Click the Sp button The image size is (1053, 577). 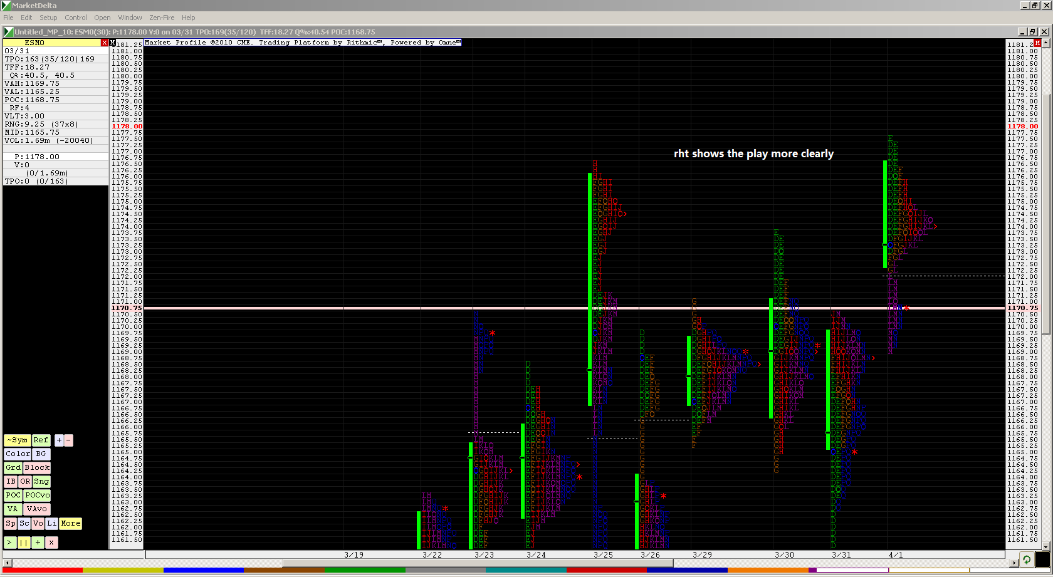click(11, 524)
